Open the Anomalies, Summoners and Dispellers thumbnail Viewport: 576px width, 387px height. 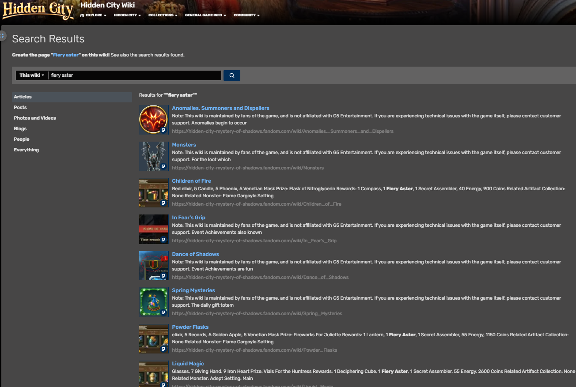click(154, 120)
